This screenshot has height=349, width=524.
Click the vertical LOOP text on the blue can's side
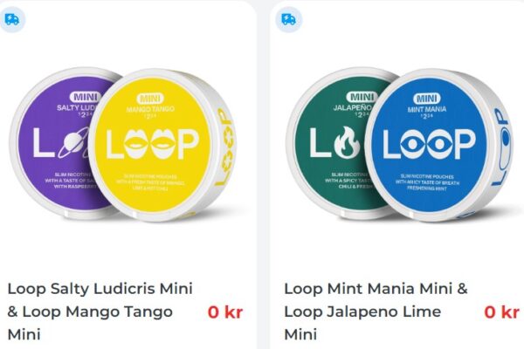click(x=501, y=147)
